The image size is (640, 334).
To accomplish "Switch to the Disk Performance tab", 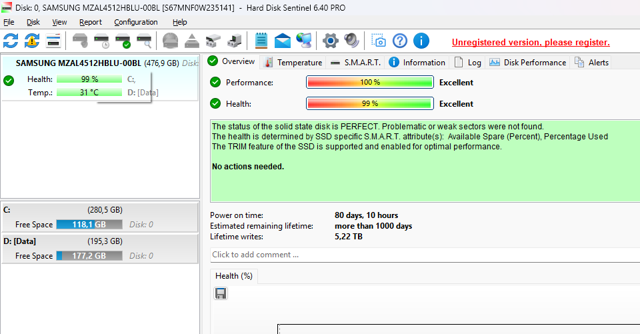I will coord(528,63).
